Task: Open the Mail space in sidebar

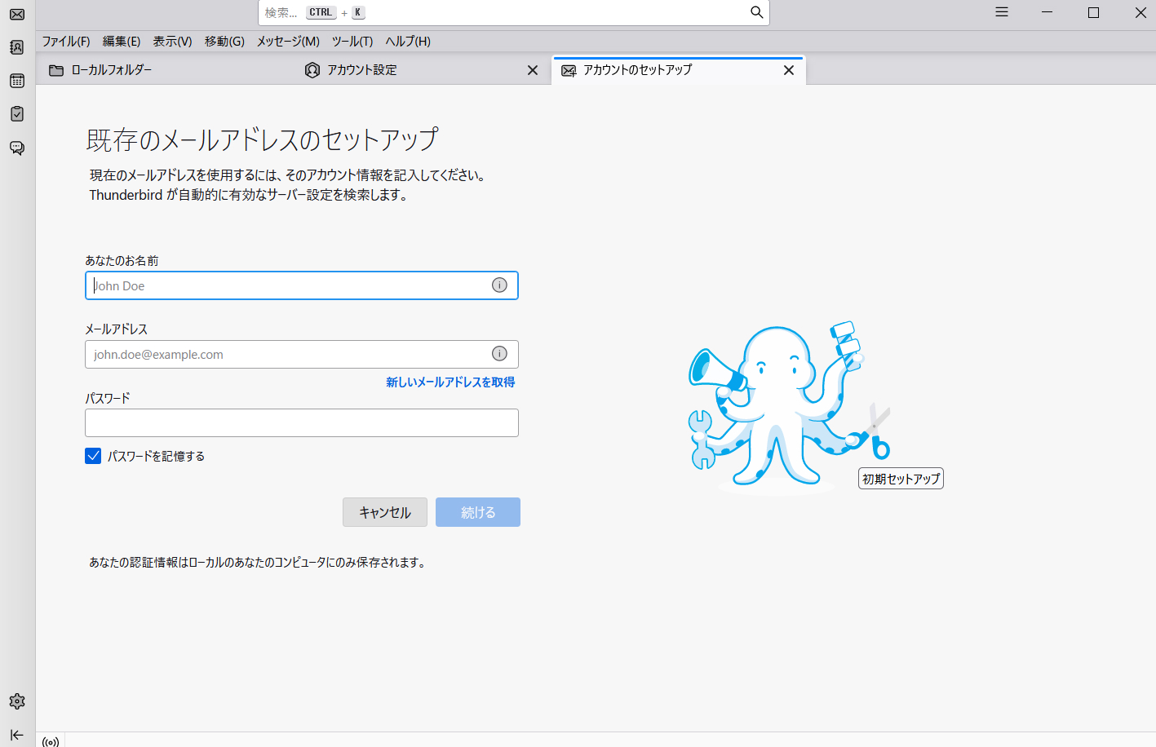Action: (17, 15)
